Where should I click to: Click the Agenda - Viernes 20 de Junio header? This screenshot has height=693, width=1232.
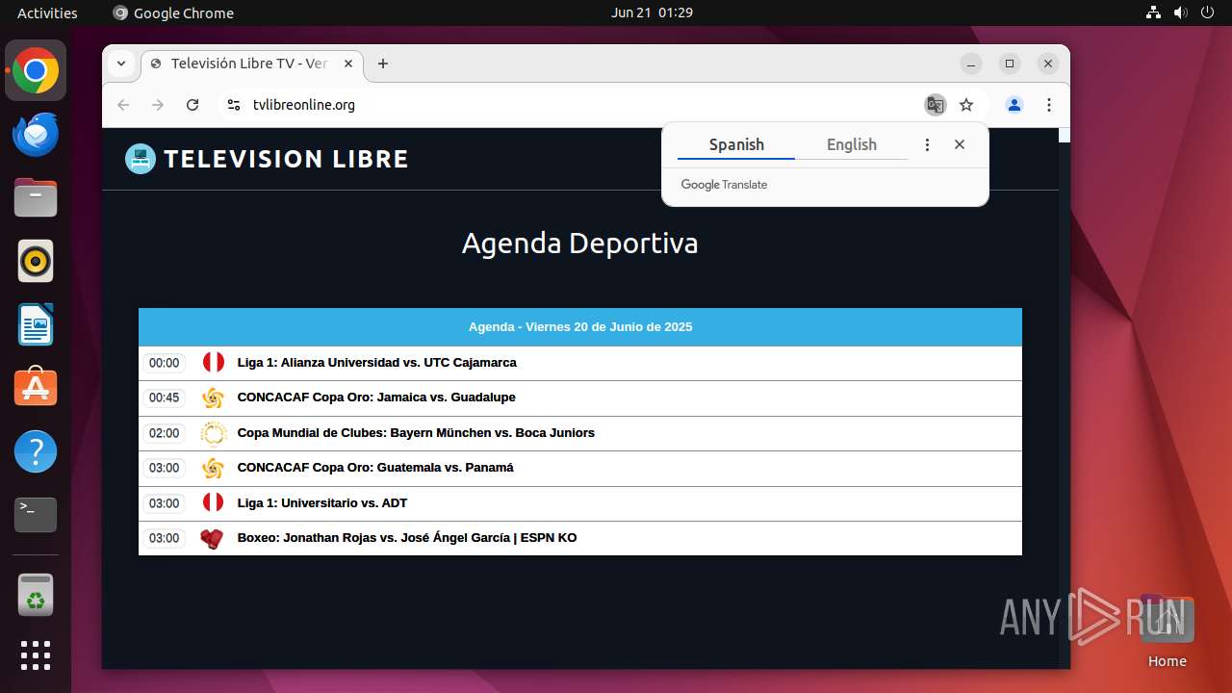point(580,327)
